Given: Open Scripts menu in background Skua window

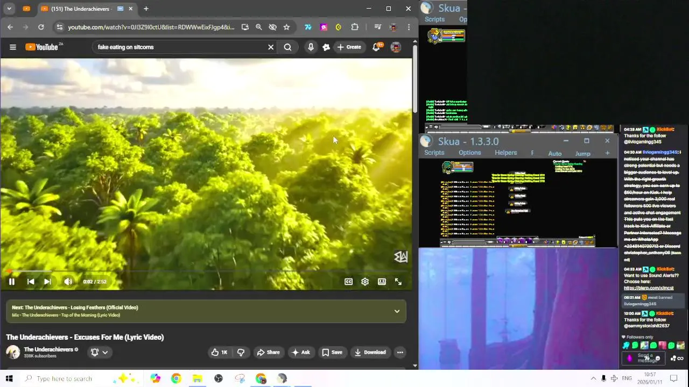Looking at the screenshot, I should click(434, 19).
